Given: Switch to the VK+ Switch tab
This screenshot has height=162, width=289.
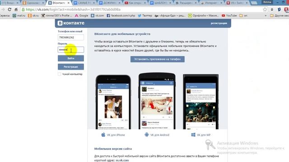Looking at the screenshot, I should click(237, 3).
